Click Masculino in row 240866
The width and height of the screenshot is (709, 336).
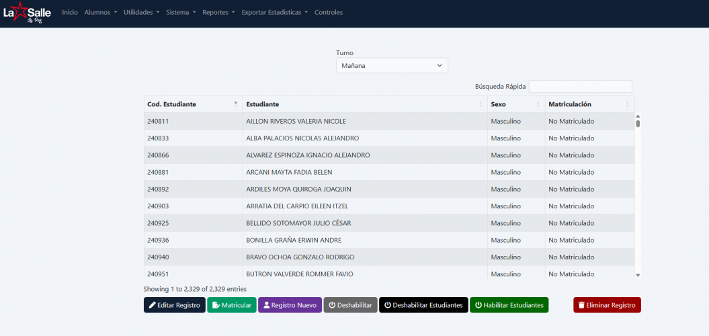[x=506, y=155]
